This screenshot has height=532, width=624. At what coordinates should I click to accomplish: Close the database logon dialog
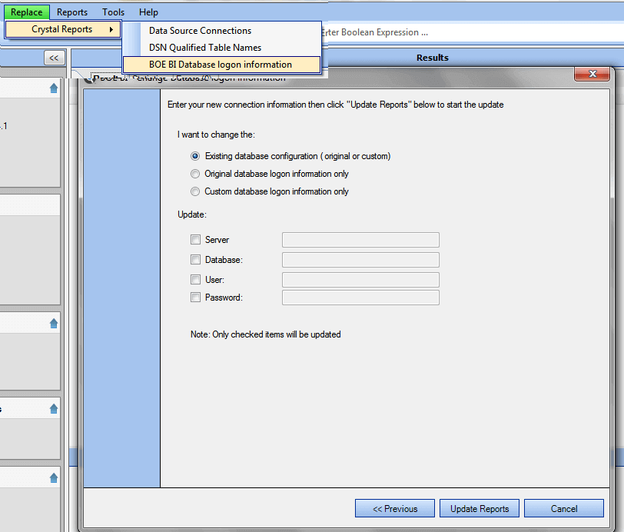pyautogui.click(x=592, y=75)
